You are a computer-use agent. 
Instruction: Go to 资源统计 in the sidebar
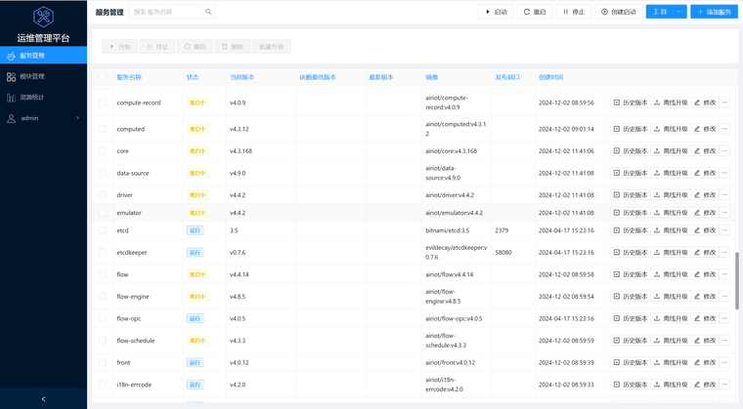click(x=32, y=97)
